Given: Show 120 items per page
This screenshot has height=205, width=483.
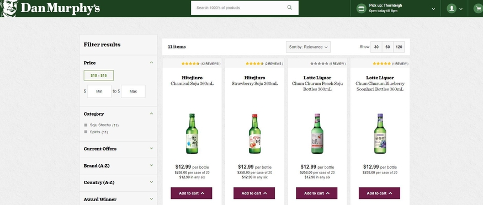Looking at the screenshot, I should point(399,47).
